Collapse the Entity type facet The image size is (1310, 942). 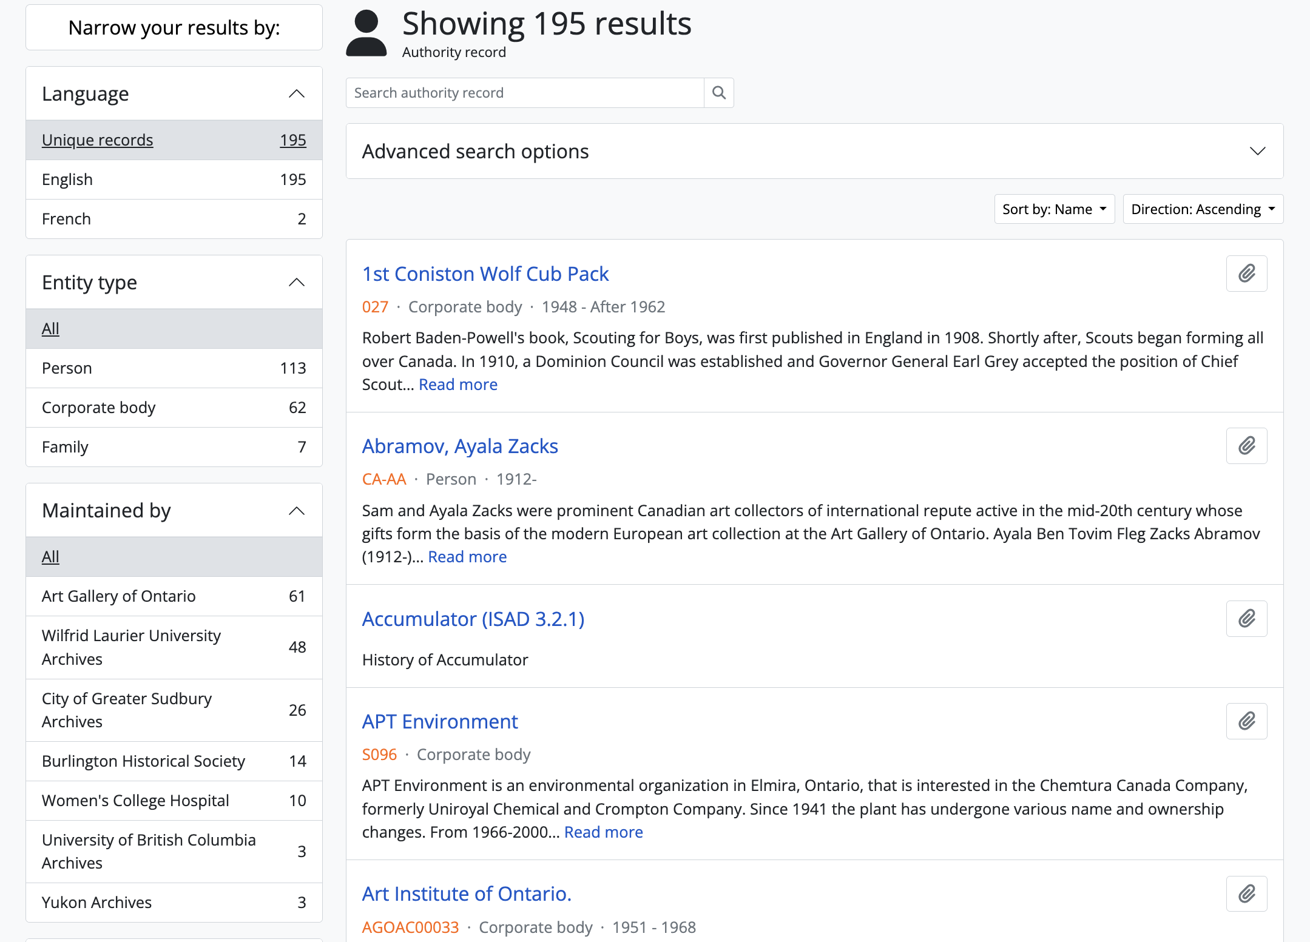[x=296, y=283]
